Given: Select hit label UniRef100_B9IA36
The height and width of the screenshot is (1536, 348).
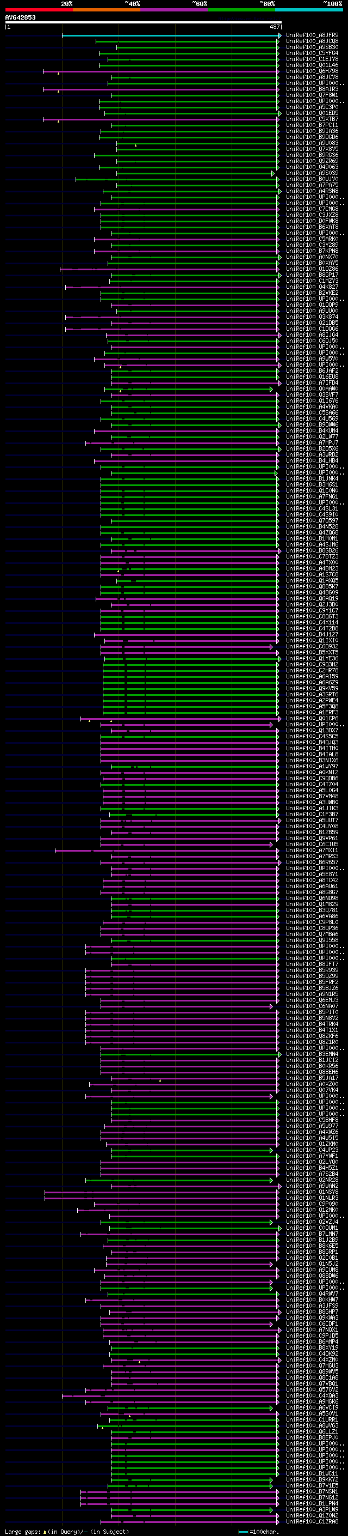Looking at the screenshot, I should point(312,131).
